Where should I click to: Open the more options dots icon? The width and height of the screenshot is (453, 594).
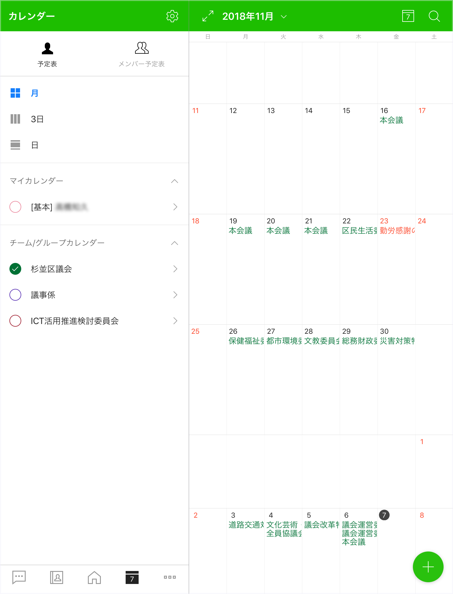pyautogui.click(x=170, y=577)
